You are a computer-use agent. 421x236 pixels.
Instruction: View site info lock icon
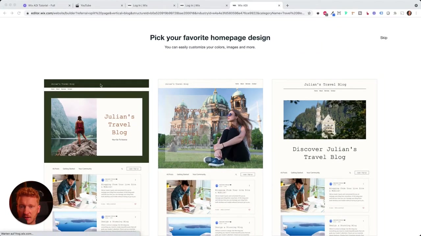pos(28,13)
